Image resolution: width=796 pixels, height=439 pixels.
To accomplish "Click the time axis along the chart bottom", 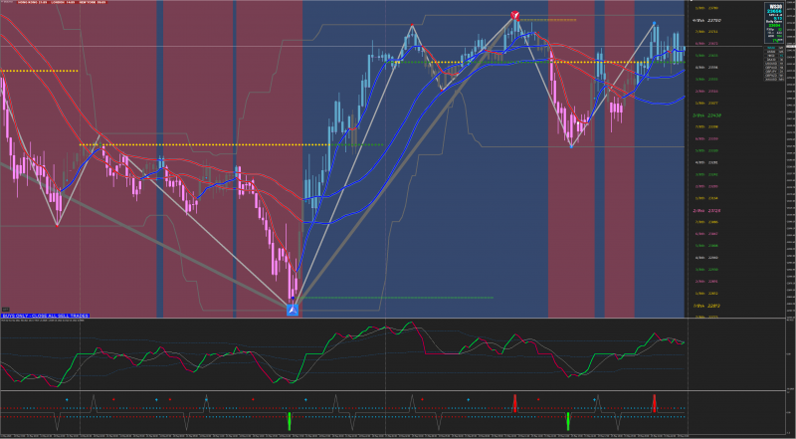I will (x=343, y=436).
